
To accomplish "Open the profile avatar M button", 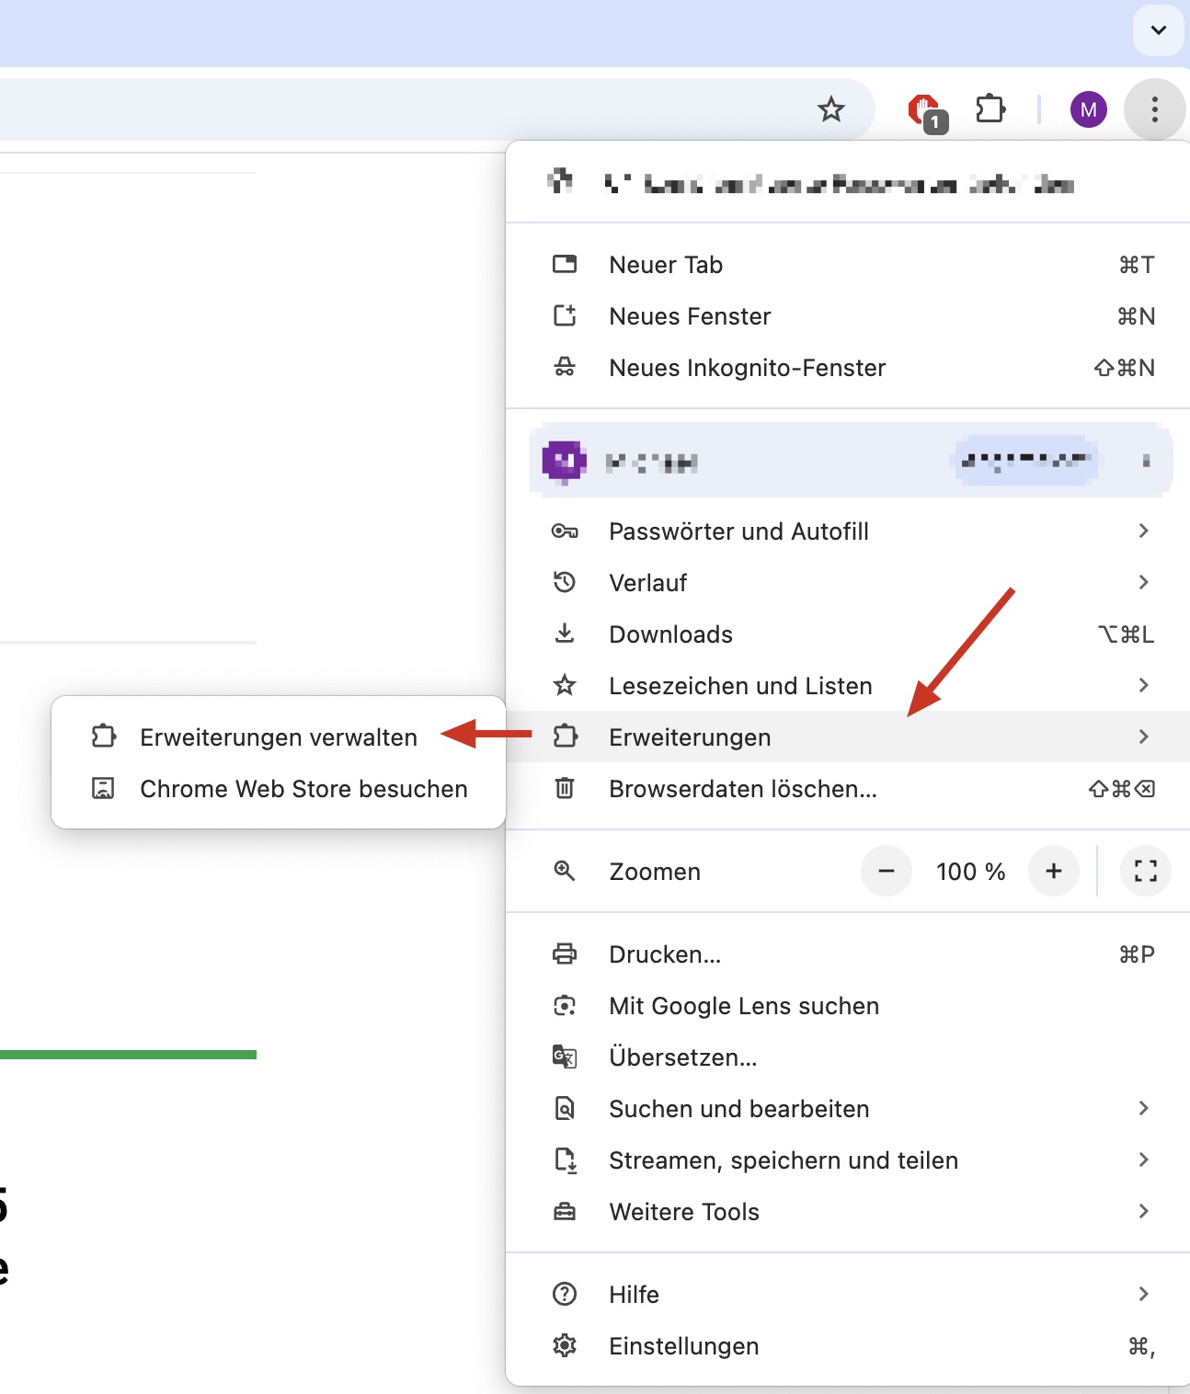I will point(1088,110).
